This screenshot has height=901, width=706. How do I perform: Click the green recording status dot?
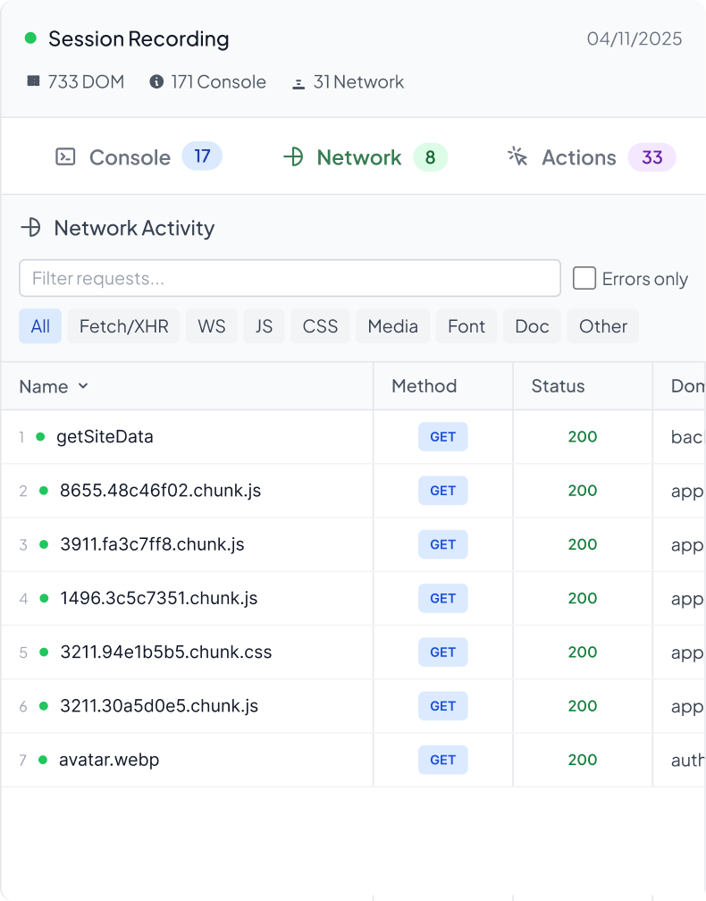point(30,38)
